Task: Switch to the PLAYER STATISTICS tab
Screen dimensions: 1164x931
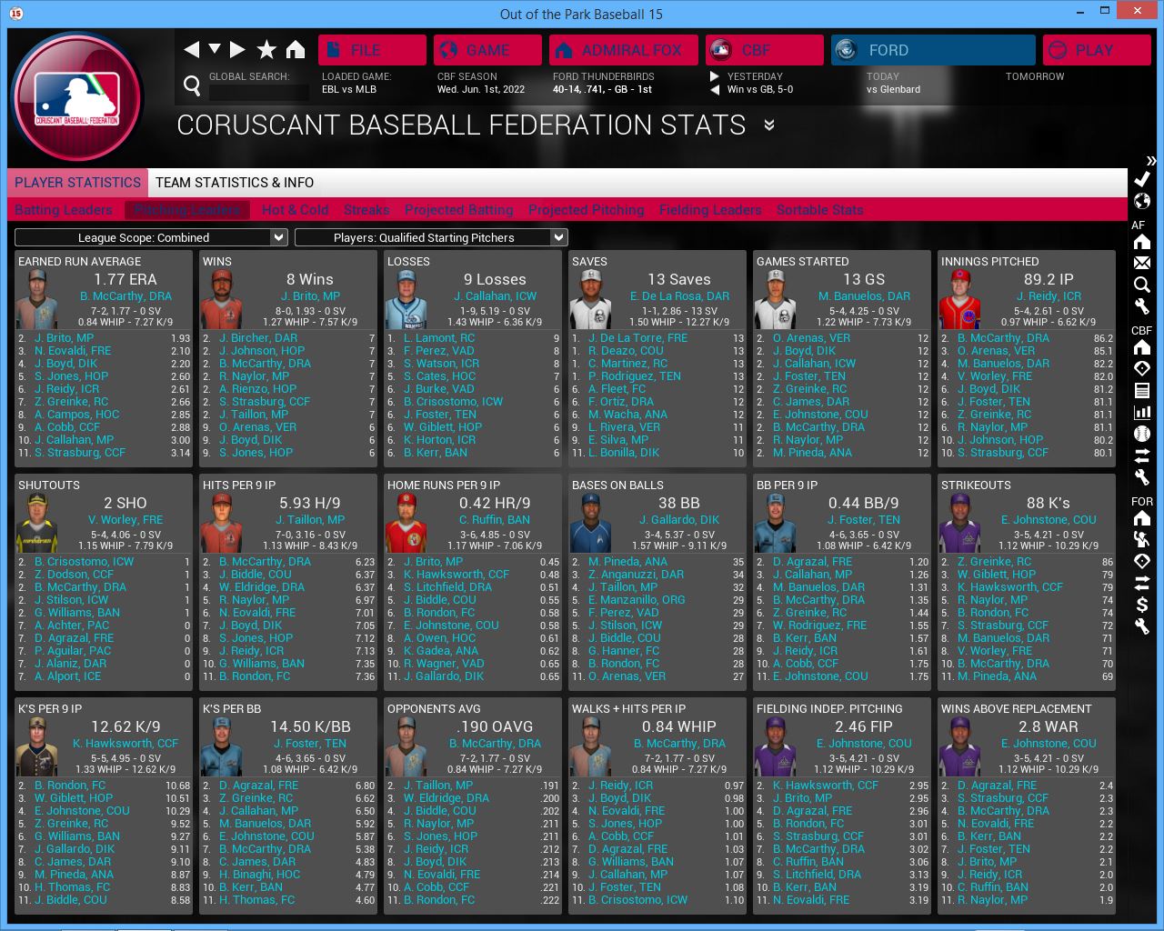Action: (x=77, y=183)
